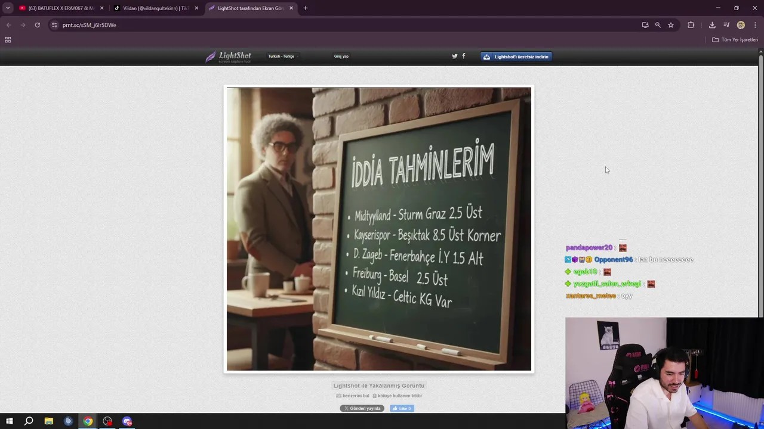
Task: Click the benzerini bul link
Action: (x=352, y=396)
